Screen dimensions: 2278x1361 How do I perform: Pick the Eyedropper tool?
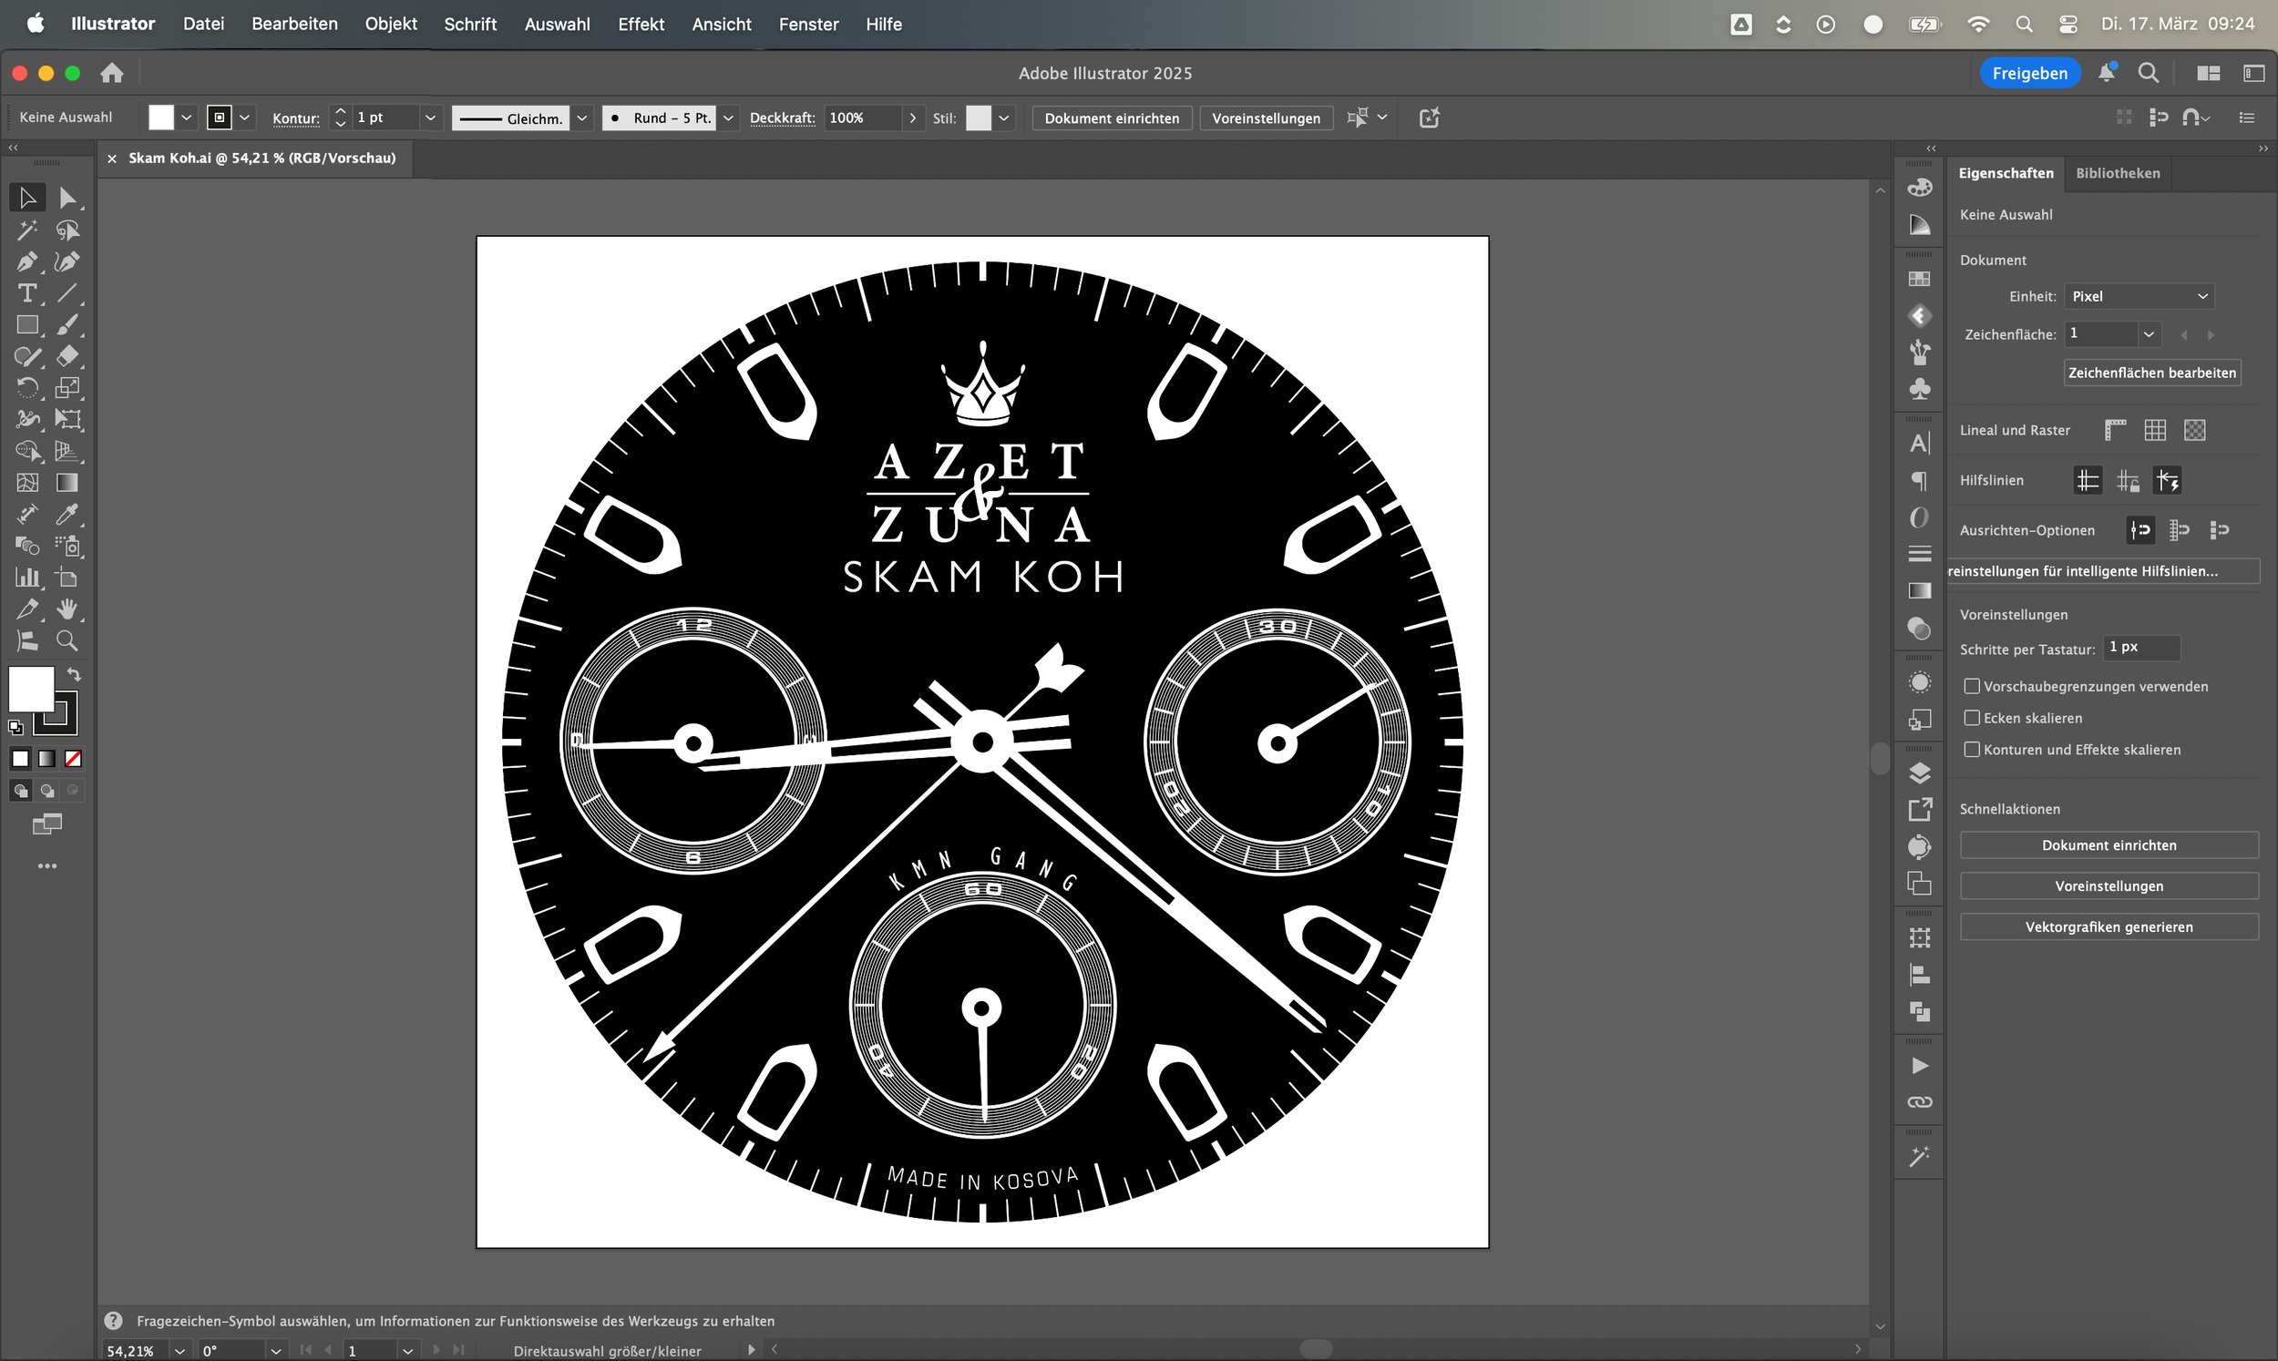tap(67, 515)
